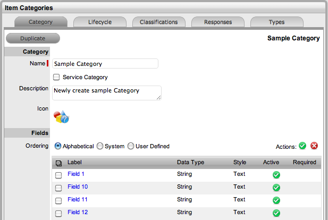Toggle Active green check for Field 1

[276, 175]
